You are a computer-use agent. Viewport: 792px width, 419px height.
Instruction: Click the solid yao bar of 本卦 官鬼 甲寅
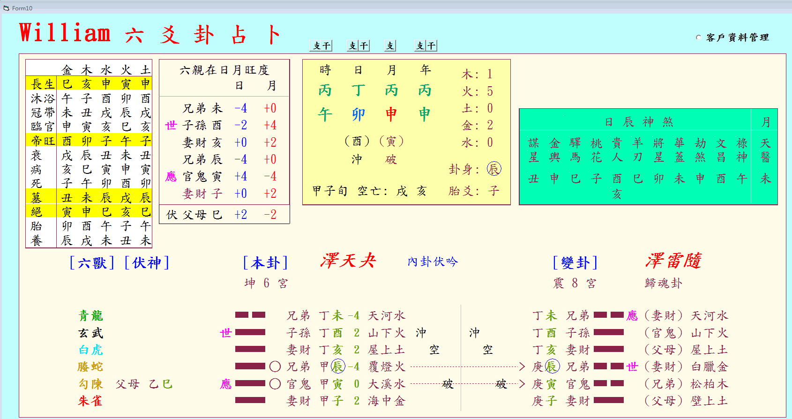click(250, 383)
